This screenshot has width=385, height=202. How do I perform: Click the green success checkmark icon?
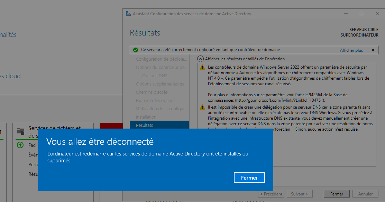coord(135,50)
